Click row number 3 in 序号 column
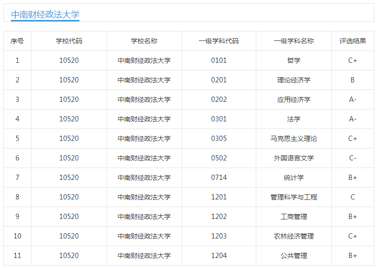This screenshot has height=268, width=379. point(17,99)
